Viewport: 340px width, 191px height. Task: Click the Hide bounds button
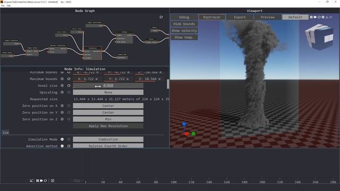184,24
